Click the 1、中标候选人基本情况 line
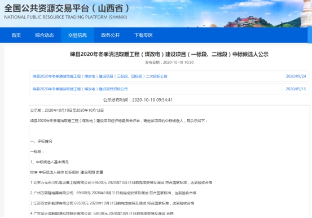The width and height of the screenshot is (312, 218). (x=49, y=162)
